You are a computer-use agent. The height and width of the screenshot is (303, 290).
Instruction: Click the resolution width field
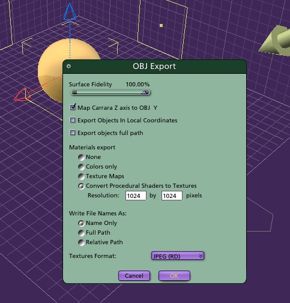coord(136,196)
